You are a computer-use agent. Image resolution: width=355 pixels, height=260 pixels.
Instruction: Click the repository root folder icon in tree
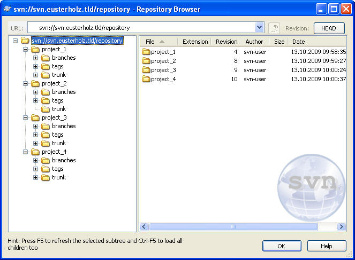point(25,41)
